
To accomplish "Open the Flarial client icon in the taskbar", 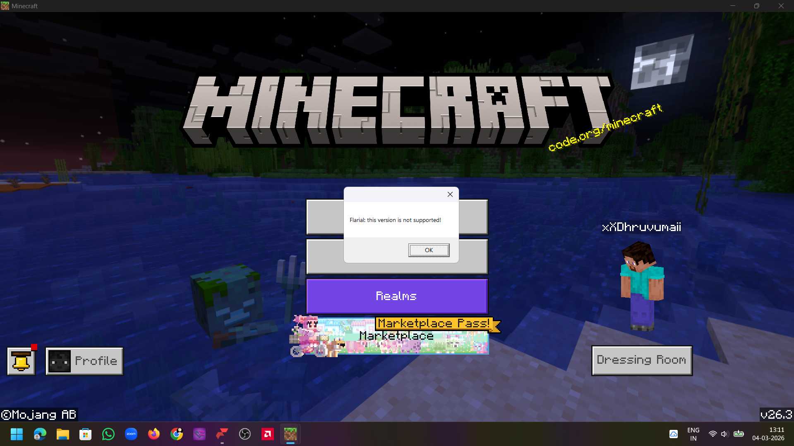I will coord(222,434).
